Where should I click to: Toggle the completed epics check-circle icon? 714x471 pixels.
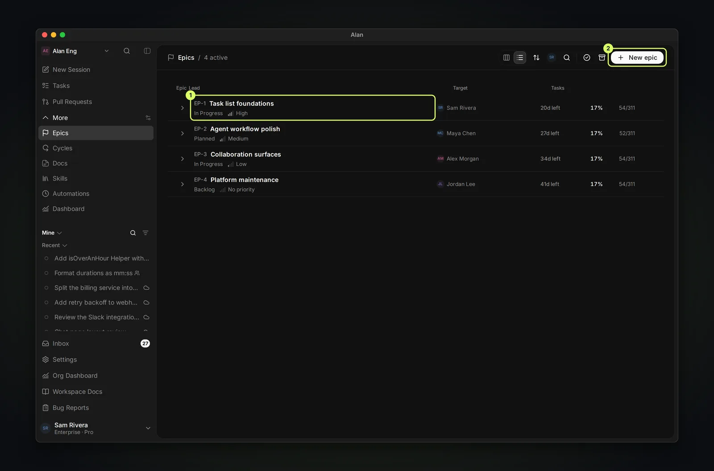coord(587,58)
